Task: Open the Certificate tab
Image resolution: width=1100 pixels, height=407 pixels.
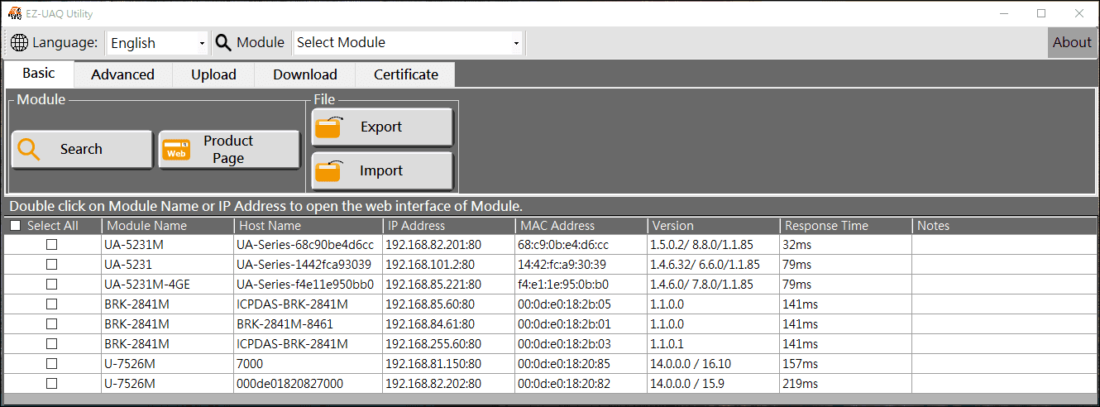Action: 405,74
